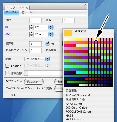Viewport: 117px width, 122px height.
Task: Expand the 配置 デフォルト dropdown
Action: click(x=37, y=59)
